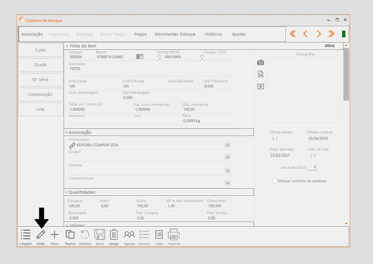
Task: Open the Fornecedor dropdown
Action: [x=228, y=145]
